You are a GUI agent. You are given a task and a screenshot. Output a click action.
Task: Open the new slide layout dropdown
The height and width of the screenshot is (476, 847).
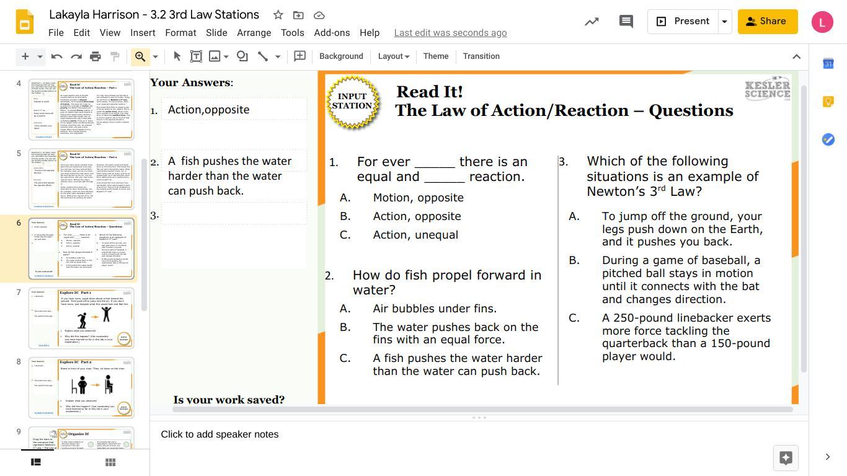click(x=40, y=56)
